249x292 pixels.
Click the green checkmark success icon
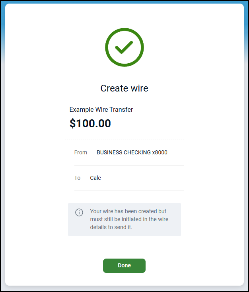124,48
